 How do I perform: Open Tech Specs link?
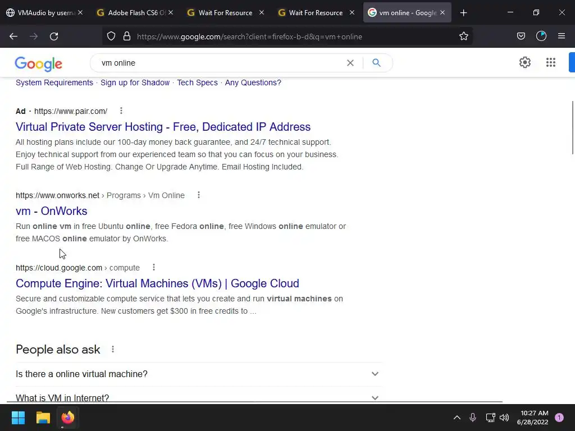197,82
